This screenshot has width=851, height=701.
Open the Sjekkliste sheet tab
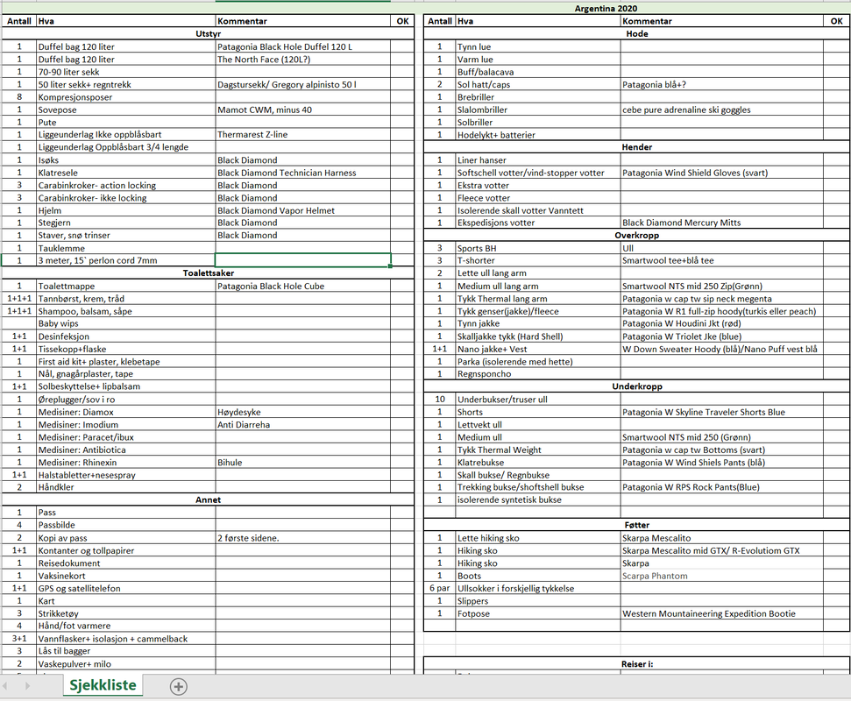pyautogui.click(x=103, y=685)
